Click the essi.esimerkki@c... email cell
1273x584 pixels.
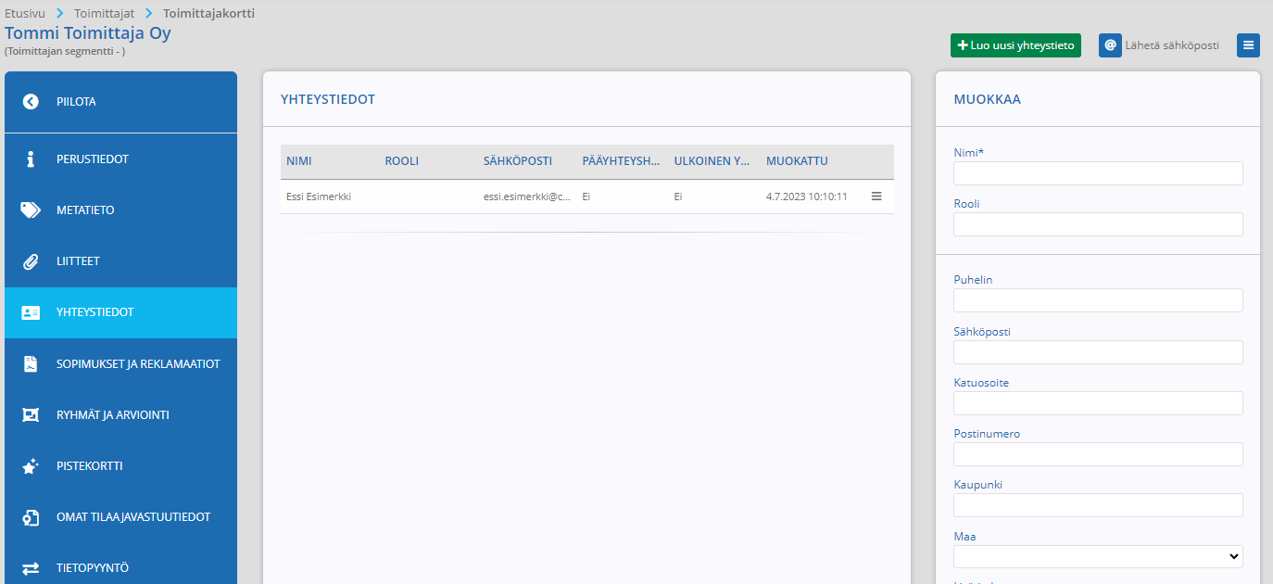click(527, 197)
